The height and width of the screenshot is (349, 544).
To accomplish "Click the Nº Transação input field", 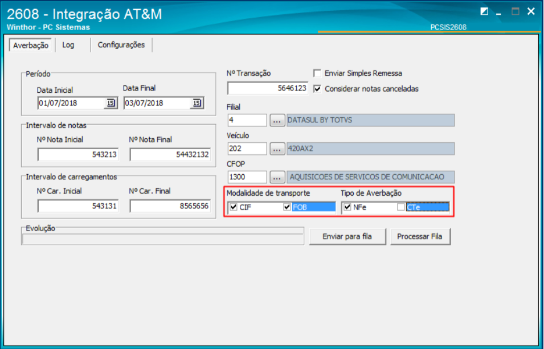I will 268,88.
